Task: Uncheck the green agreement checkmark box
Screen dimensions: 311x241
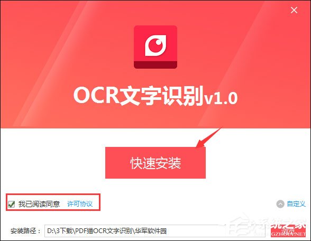Action: point(11,204)
